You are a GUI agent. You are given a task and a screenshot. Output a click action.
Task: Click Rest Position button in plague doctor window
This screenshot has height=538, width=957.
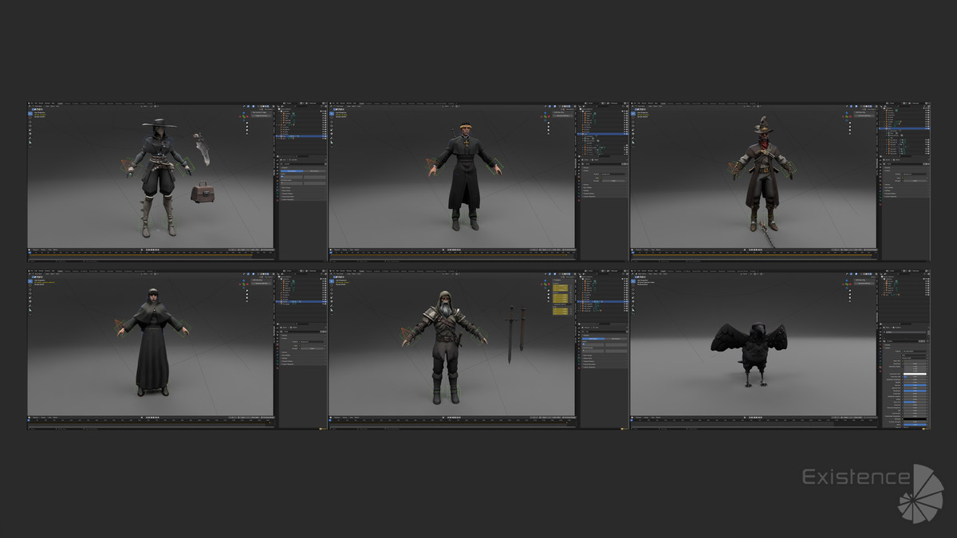tap(314, 171)
